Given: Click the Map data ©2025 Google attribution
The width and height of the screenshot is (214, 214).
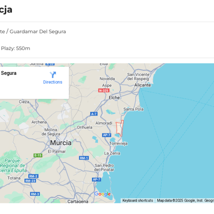Looking at the screenshot, I should coord(185,200).
